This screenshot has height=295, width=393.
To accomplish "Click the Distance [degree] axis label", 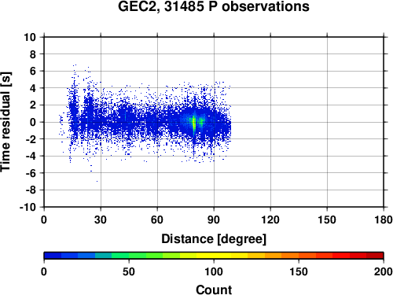I will click(214, 239).
